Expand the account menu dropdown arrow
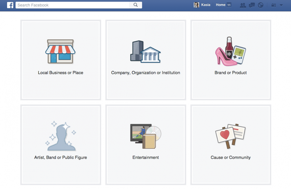291x189 pixels. pos(281,5)
